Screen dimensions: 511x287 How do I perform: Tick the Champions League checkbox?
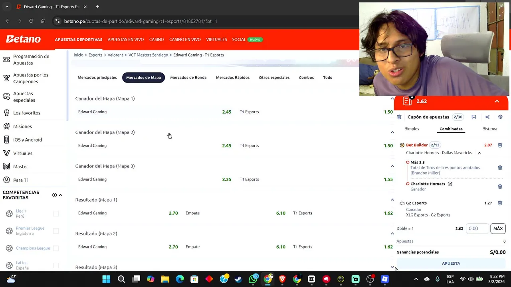click(x=56, y=248)
